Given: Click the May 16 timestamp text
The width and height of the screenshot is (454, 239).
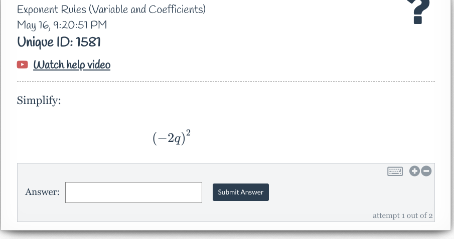Looking at the screenshot, I should point(62,25).
